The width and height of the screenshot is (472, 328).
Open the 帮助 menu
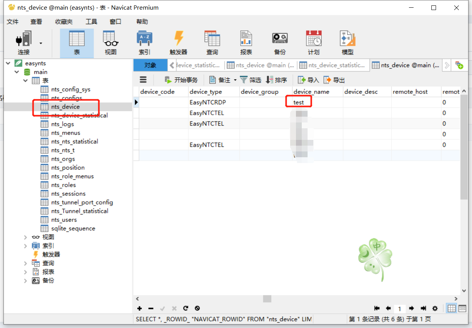(142, 22)
